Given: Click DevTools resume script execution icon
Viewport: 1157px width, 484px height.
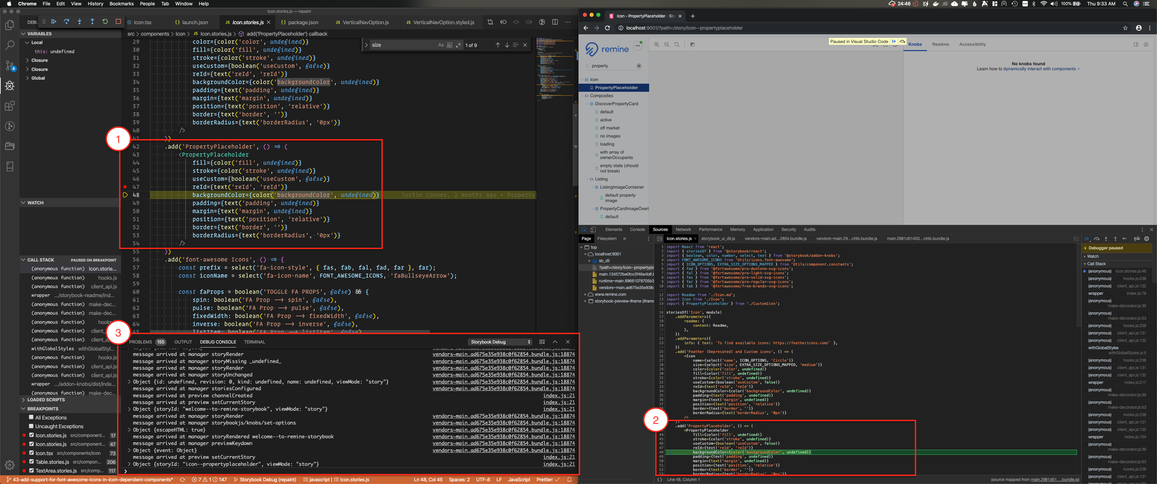Looking at the screenshot, I should click(1087, 239).
